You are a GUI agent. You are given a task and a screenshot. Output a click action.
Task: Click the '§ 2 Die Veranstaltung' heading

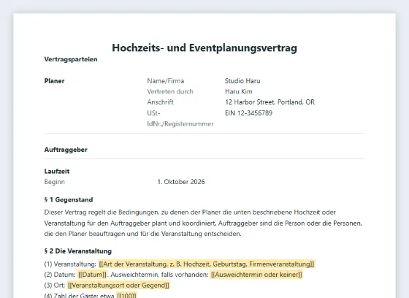tap(78, 251)
